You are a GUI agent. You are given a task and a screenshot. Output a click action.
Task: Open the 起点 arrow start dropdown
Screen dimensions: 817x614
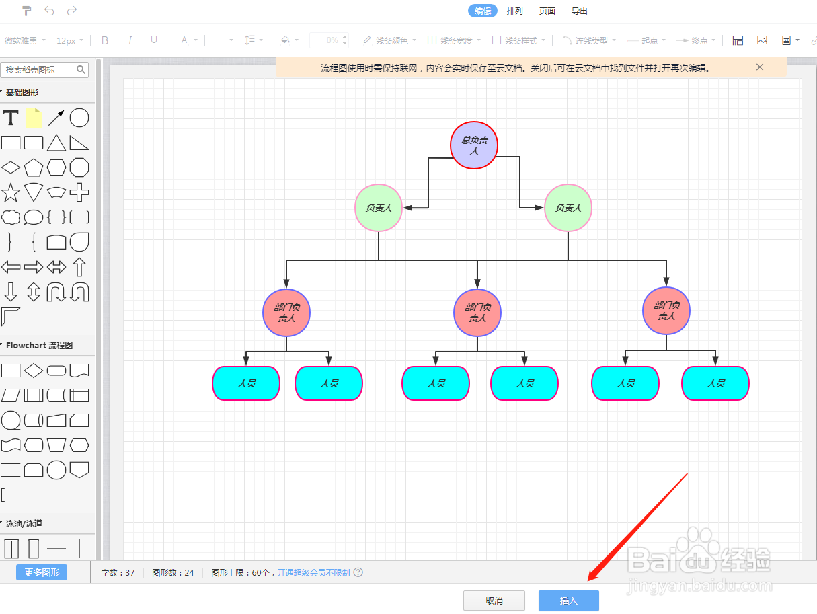point(646,40)
